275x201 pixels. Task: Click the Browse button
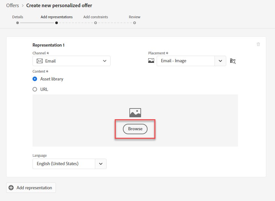[x=135, y=129]
